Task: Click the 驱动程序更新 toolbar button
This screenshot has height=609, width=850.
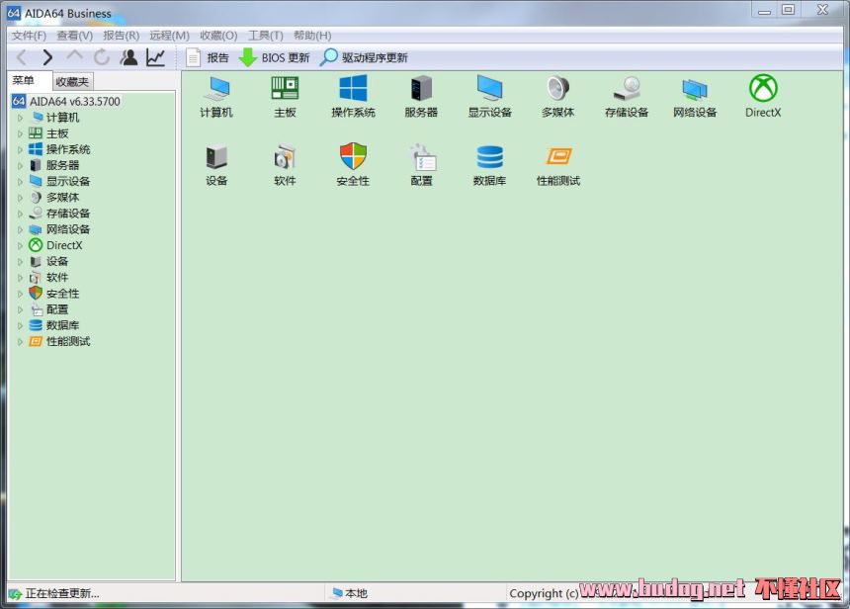Action: pyautogui.click(x=364, y=57)
